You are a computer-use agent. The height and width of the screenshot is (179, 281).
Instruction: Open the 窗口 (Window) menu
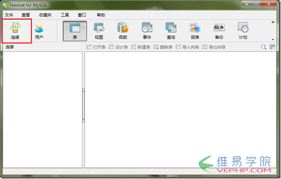[x=82, y=15]
